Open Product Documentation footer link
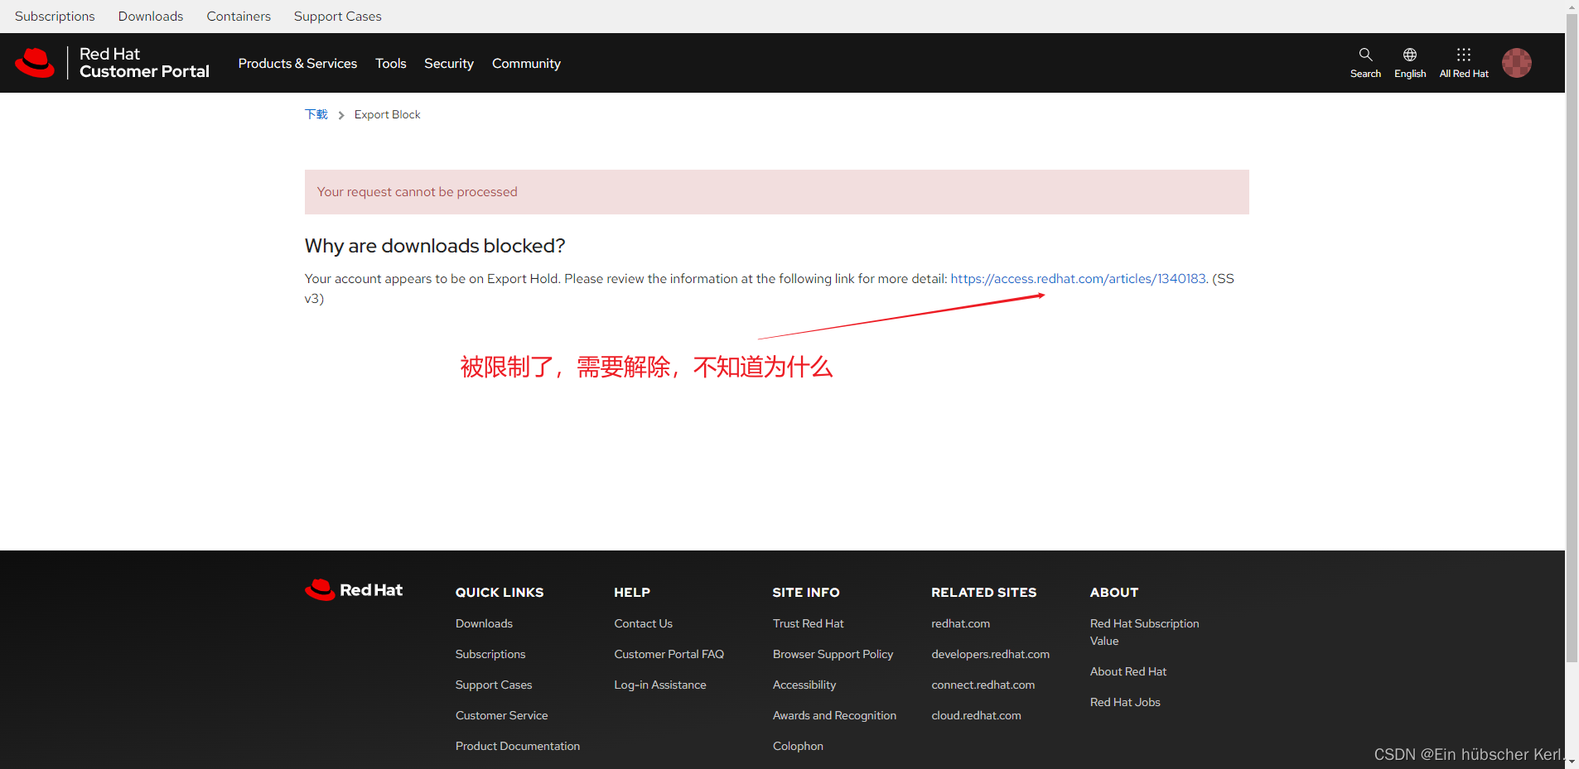The height and width of the screenshot is (769, 1579). tap(517, 746)
